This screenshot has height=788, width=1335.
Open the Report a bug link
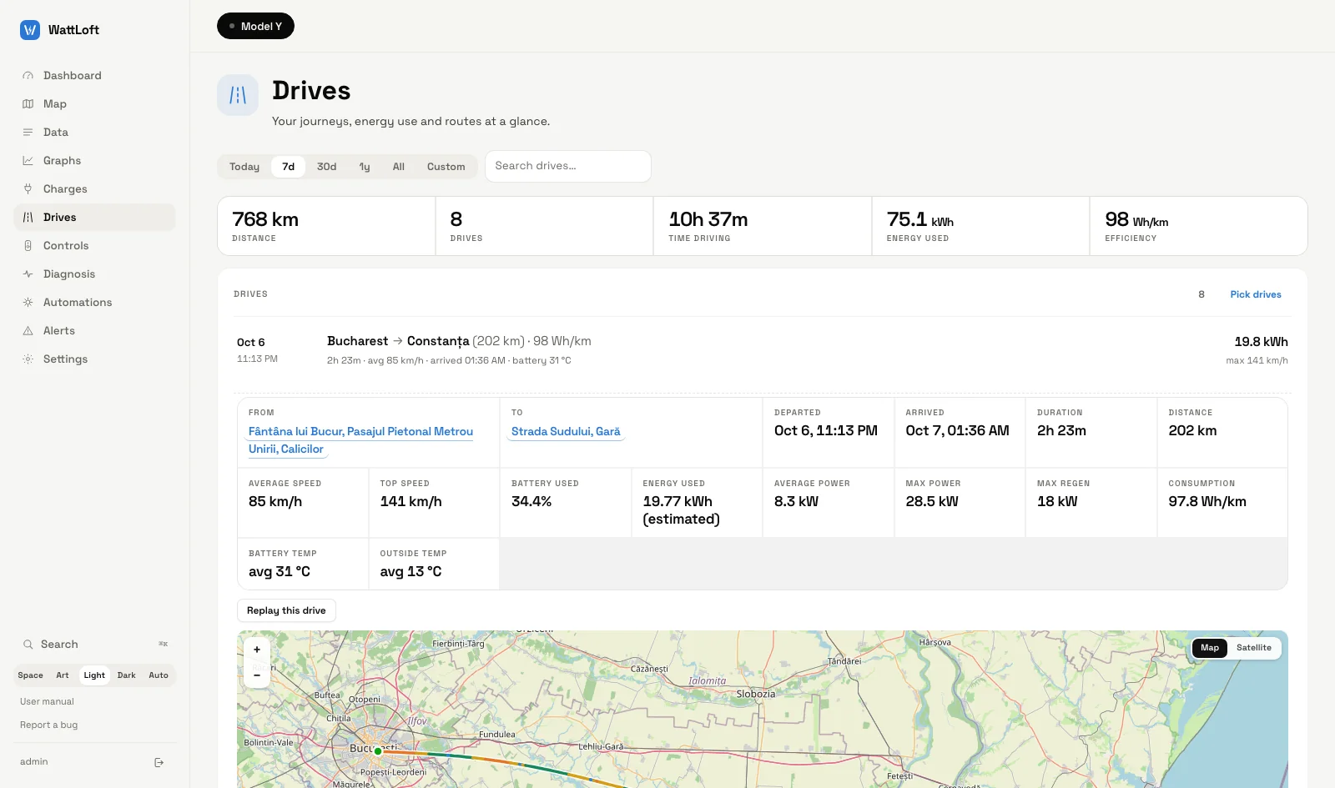48,725
